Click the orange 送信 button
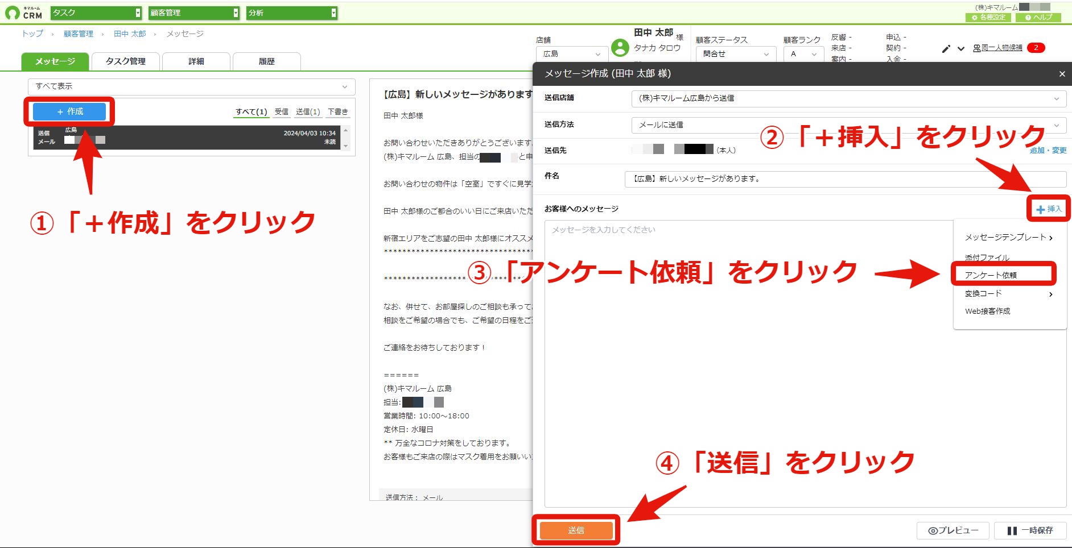The image size is (1072, 548). tap(576, 530)
